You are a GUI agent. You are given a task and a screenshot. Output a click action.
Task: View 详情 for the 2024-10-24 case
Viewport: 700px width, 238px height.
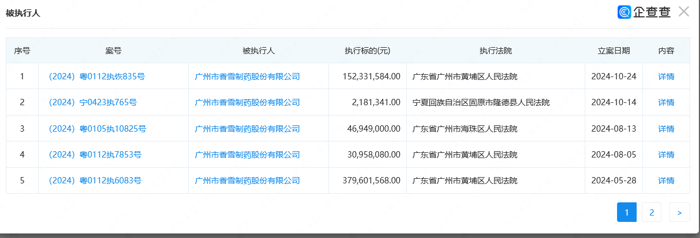coord(666,76)
